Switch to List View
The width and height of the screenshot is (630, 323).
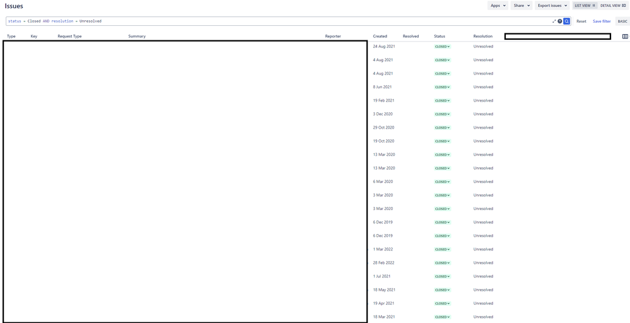tap(585, 6)
